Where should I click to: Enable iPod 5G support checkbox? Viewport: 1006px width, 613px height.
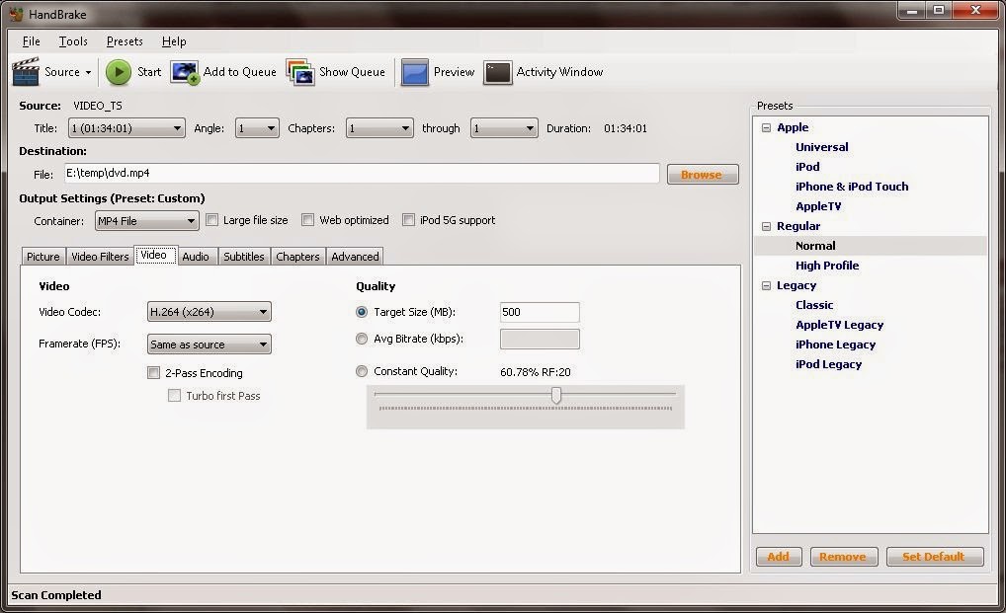pyautogui.click(x=408, y=220)
